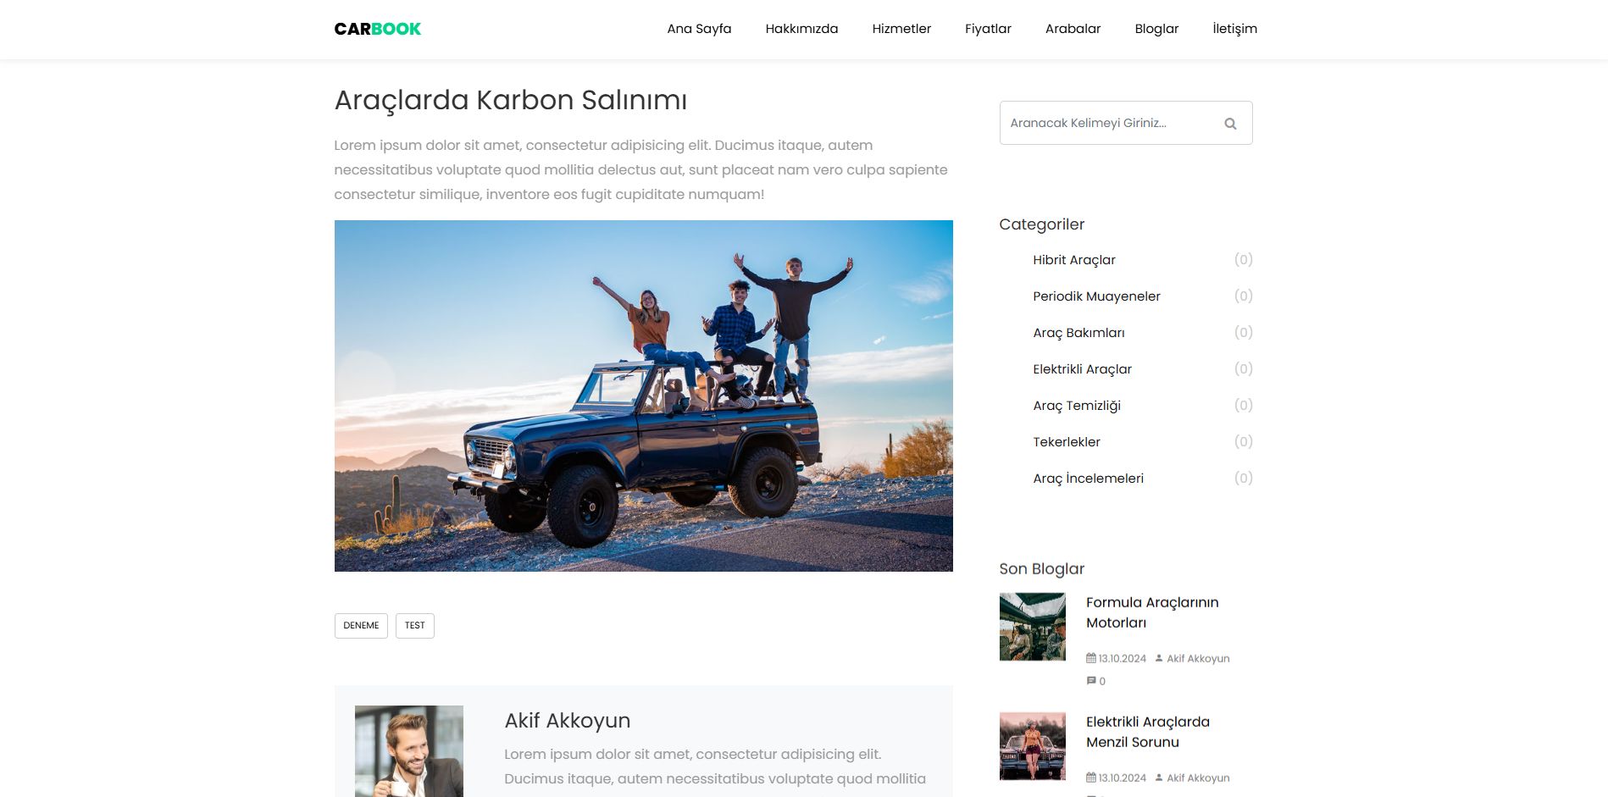Click the comment icon under Elektrikli Araçlarda post
This screenshot has width=1608, height=797.
1091,794
